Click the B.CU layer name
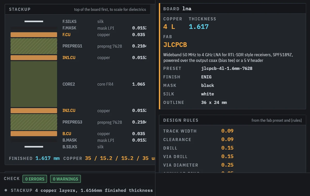Screen dimensions: 310x196 pos(67,134)
